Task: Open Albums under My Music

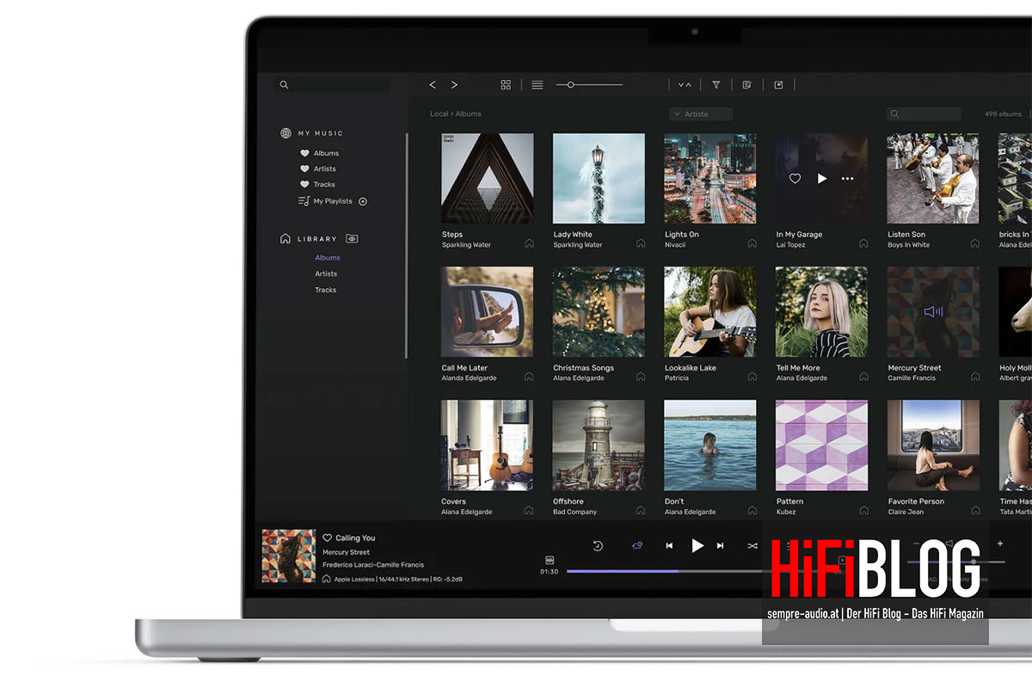Action: pos(326,153)
